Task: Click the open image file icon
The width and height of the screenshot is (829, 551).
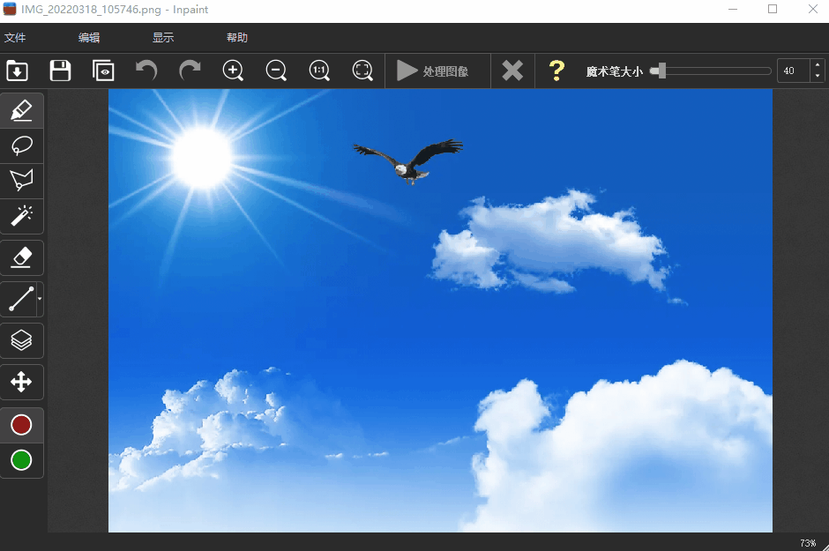Action: click(x=17, y=71)
